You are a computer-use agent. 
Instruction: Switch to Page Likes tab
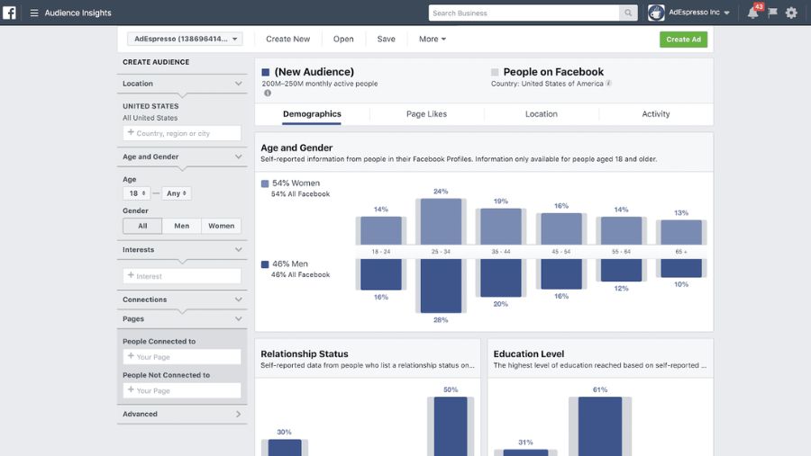click(427, 114)
